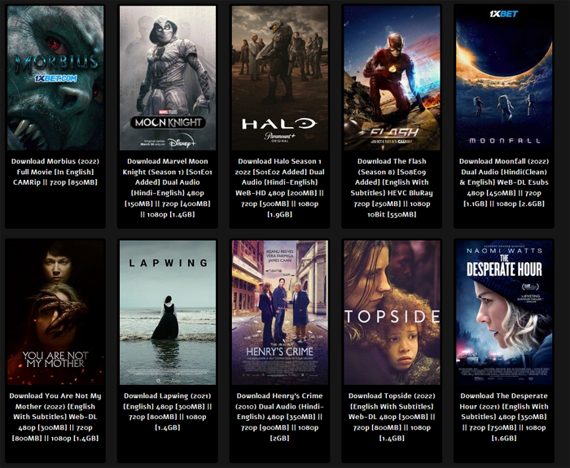The image size is (570, 468).
Task: Click 'Download Henry's Crime (2010)' link
Action: click(280, 417)
